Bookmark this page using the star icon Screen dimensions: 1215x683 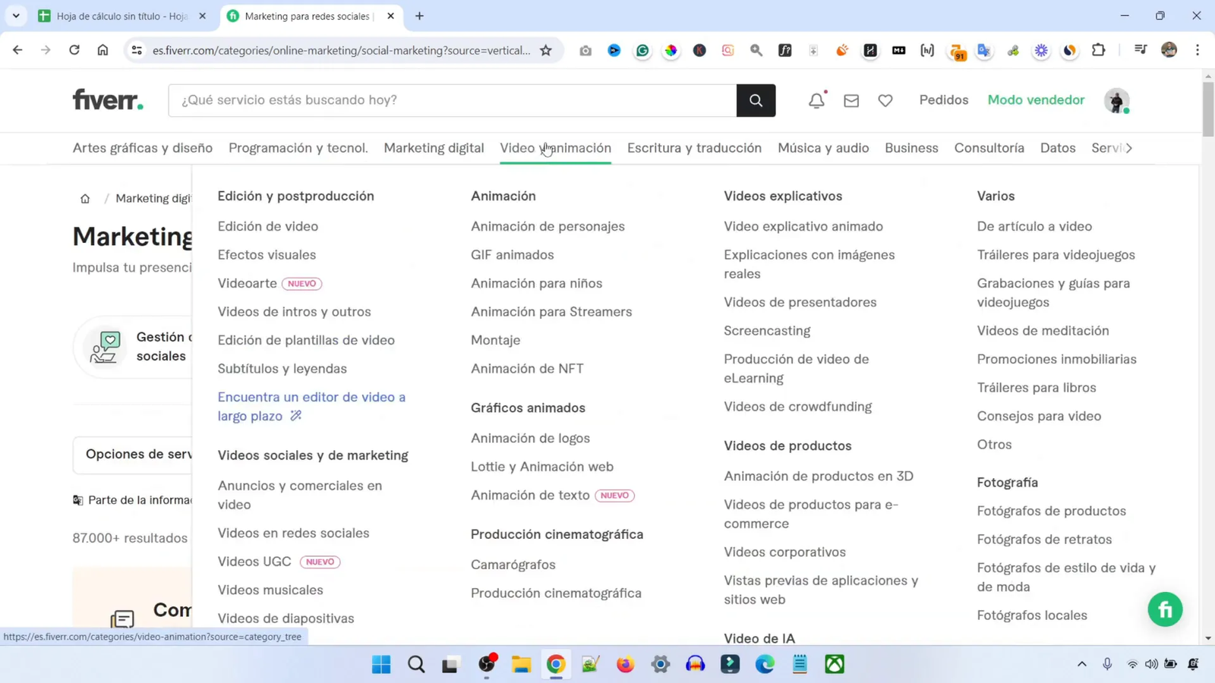coord(546,50)
